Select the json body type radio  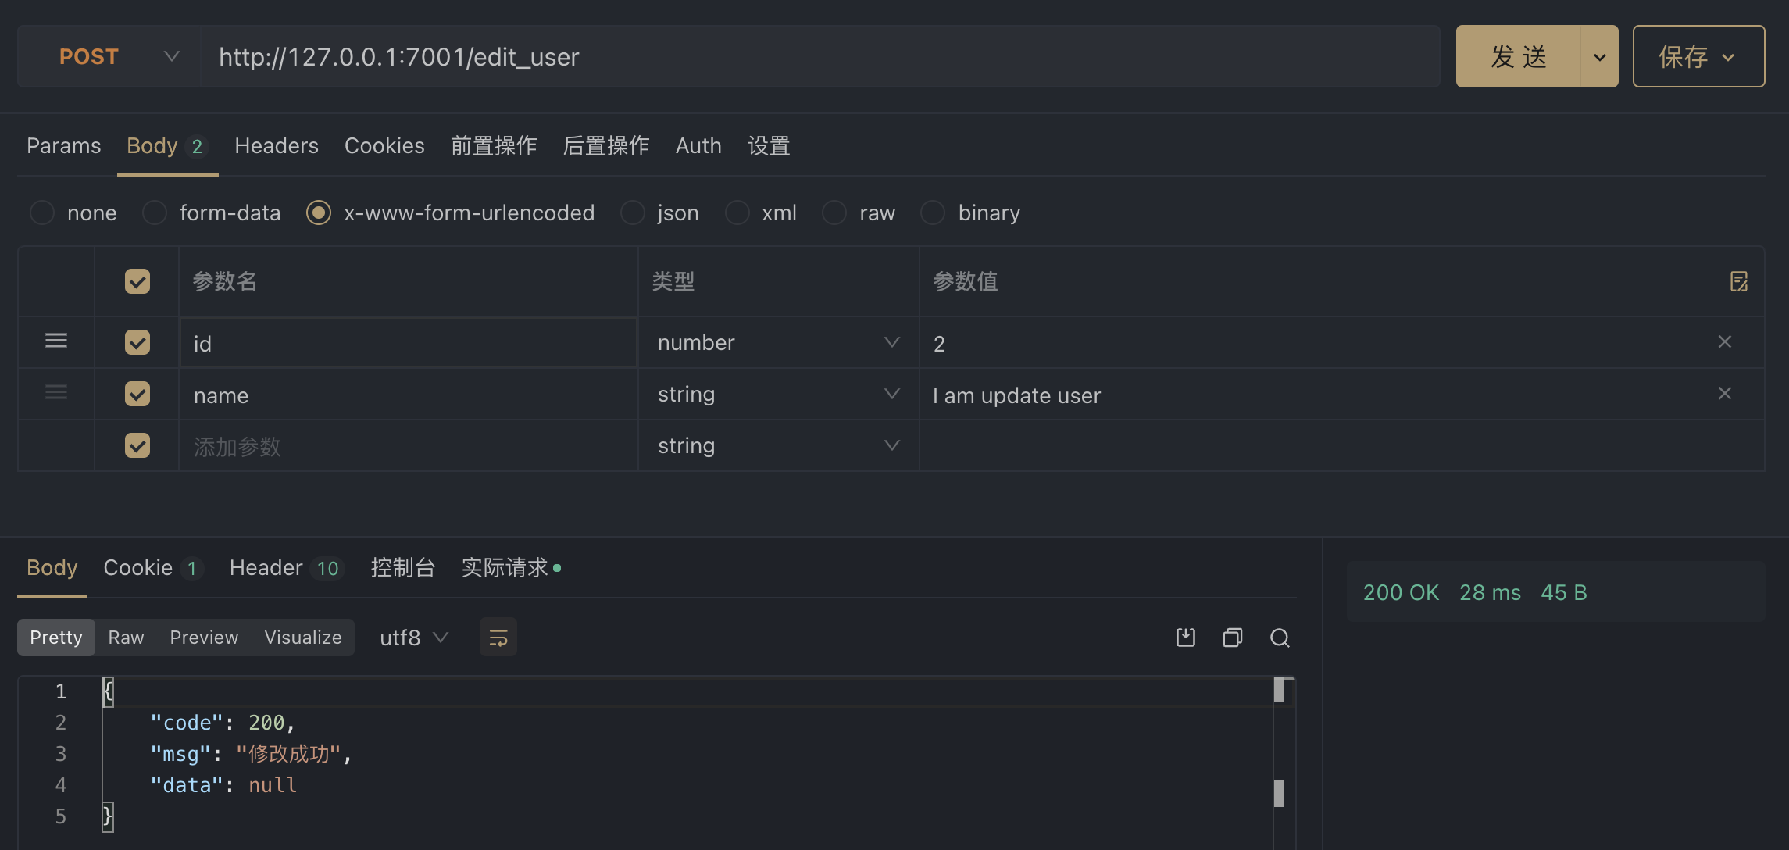tap(633, 212)
